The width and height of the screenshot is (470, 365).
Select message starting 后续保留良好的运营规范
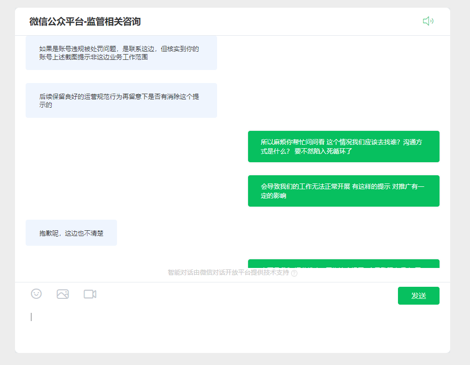point(121,100)
